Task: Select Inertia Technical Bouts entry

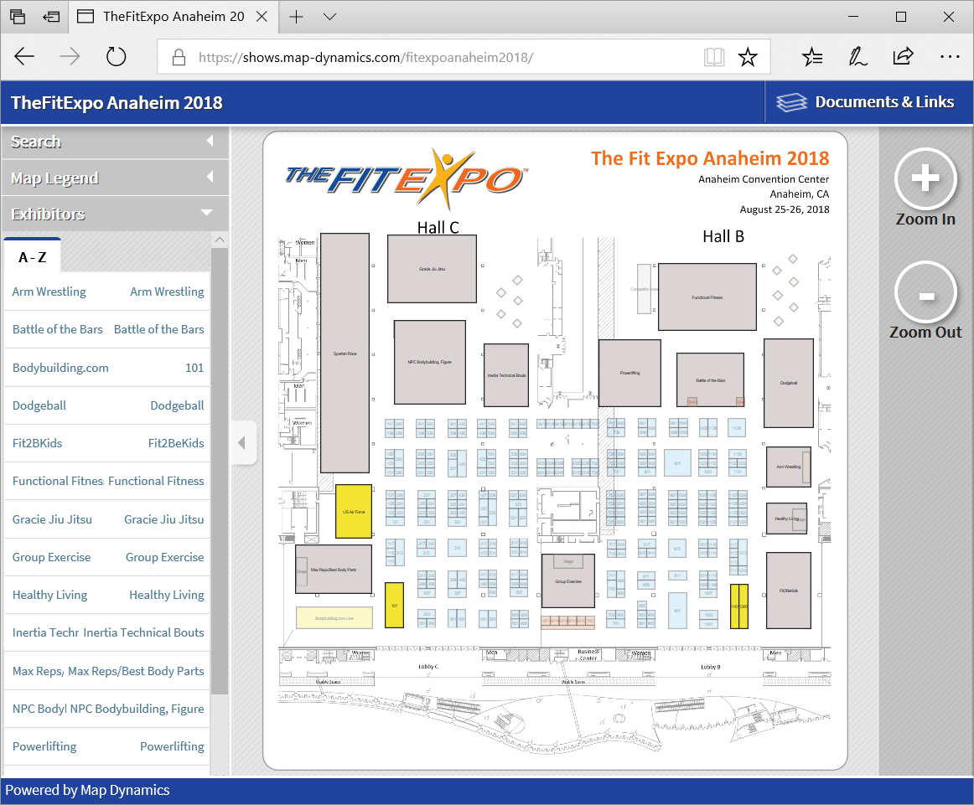Action: pyautogui.click(x=107, y=632)
